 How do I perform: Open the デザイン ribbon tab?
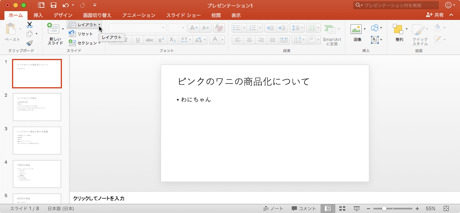(x=63, y=15)
